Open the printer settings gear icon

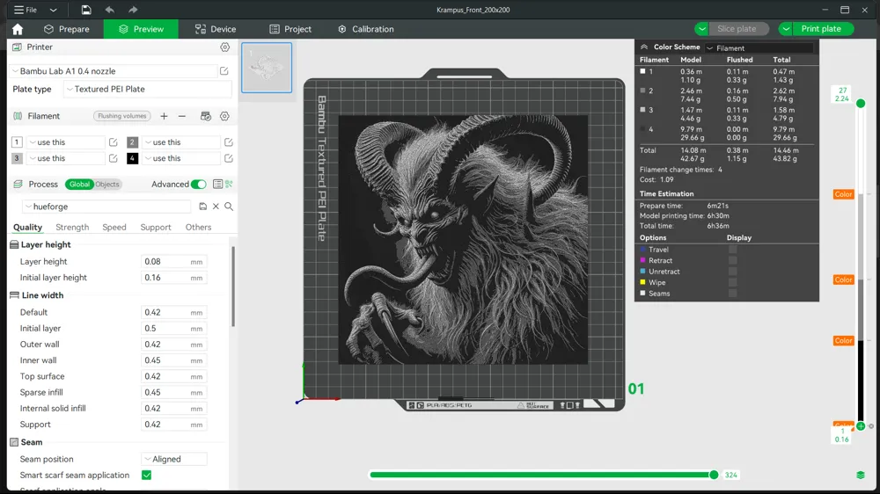click(x=224, y=47)
